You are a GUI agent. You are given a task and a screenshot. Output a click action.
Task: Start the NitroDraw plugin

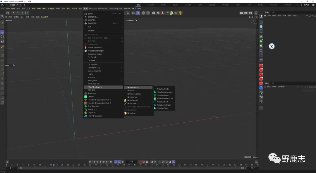pyautogui.click(x=139, y=104)
